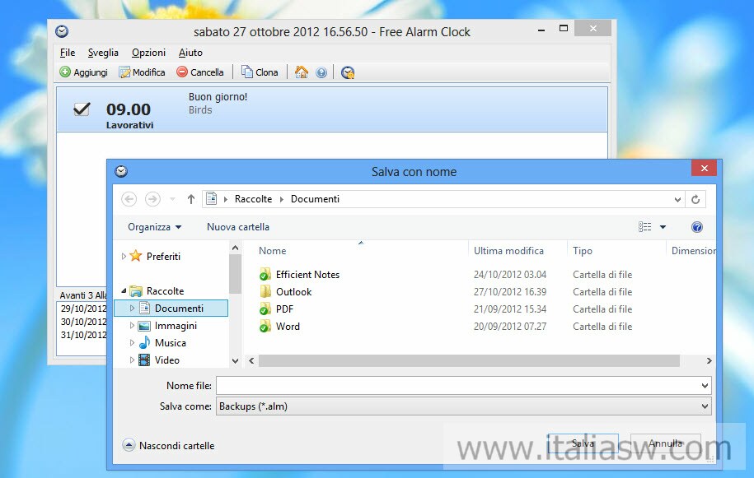Click the Clona alarm button
754x478 pixels.
coord(260,72)
